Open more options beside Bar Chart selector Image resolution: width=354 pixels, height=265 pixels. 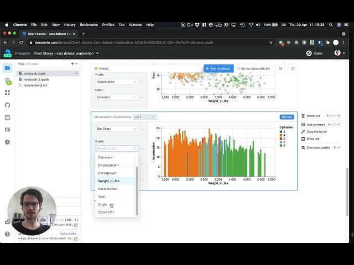[x=142, y=129]
